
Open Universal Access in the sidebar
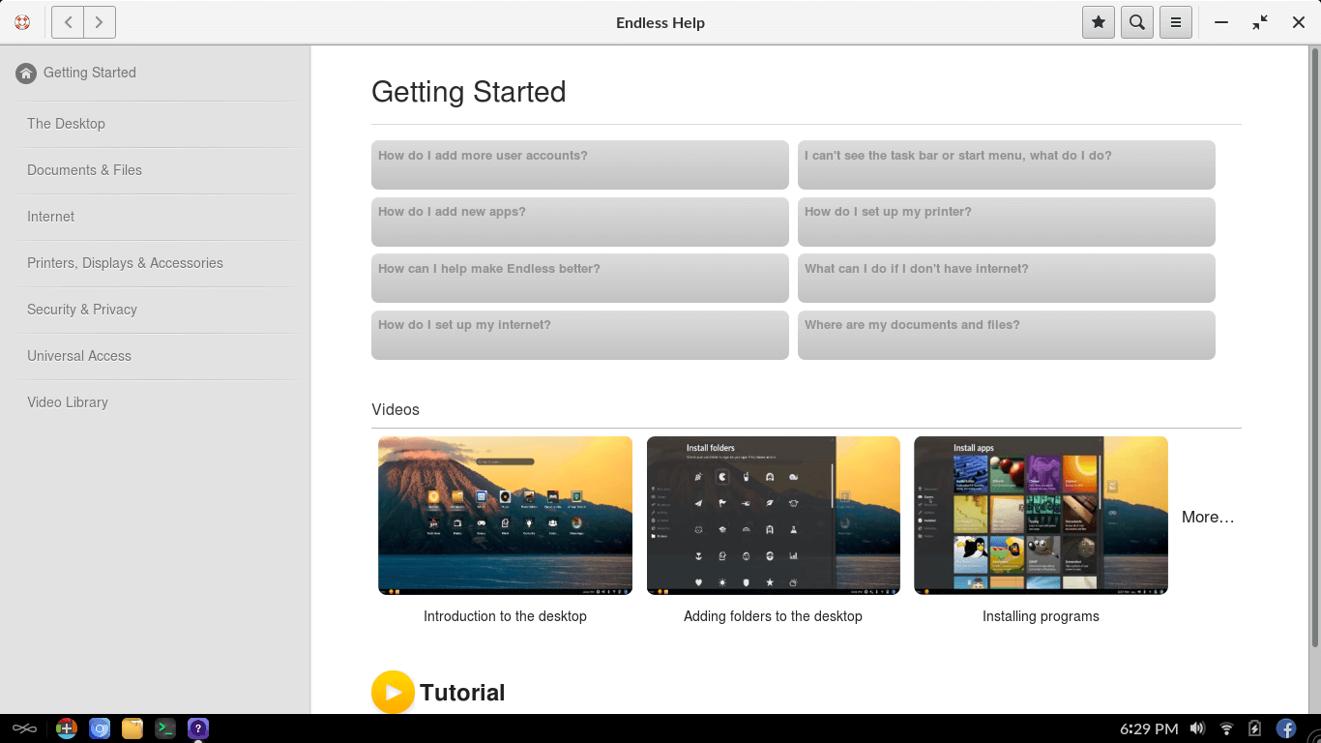pyautogui.click(x=155, y=356)
